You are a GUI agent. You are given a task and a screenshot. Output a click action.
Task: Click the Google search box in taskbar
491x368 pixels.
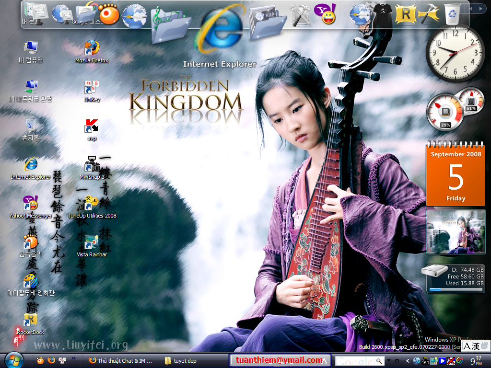(x=355, y=361)
